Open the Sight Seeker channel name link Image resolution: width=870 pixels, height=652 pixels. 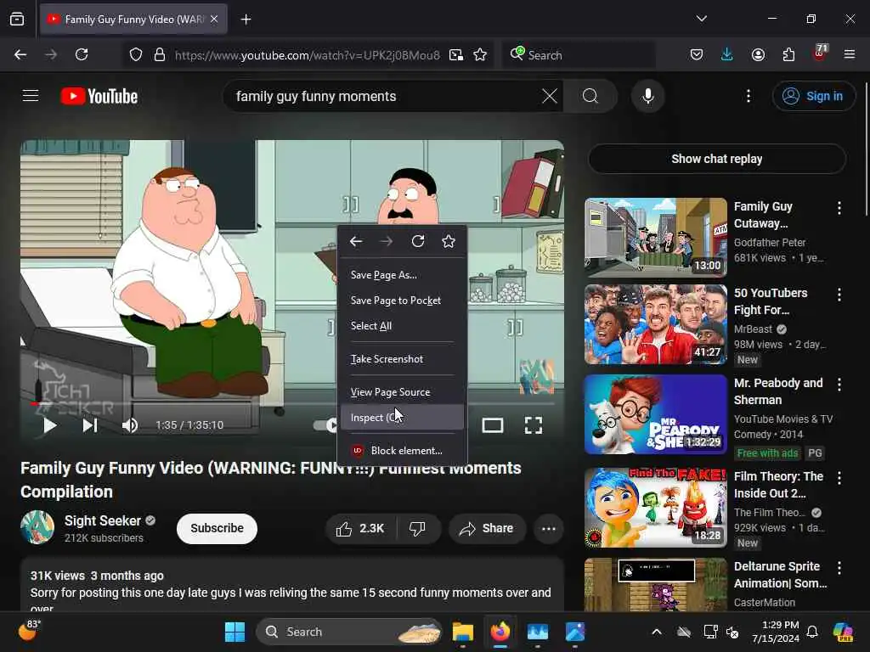(x=103, y=520)
